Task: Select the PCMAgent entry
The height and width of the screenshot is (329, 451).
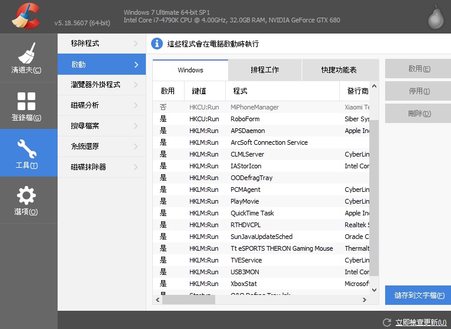Action: [x=261, y=190]
